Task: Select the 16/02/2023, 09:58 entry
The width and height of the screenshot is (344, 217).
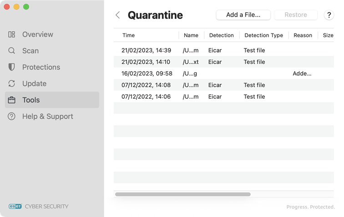Action: coord(224,73)
